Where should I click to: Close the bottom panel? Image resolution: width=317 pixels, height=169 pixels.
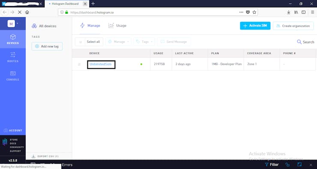click(311, 165)
